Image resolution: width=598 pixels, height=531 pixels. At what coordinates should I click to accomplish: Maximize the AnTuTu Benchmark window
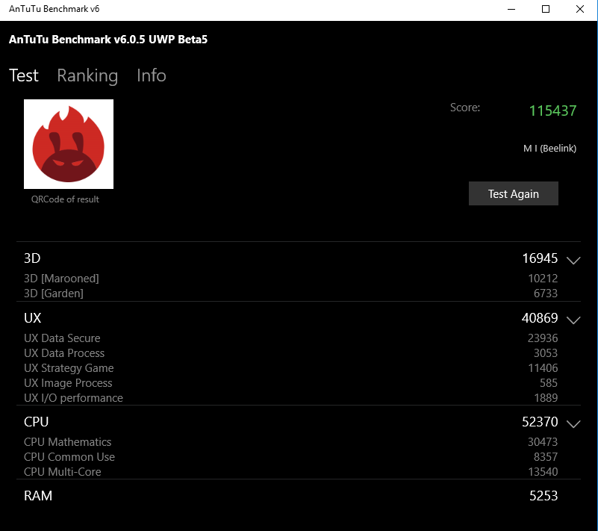coord(546,9)
